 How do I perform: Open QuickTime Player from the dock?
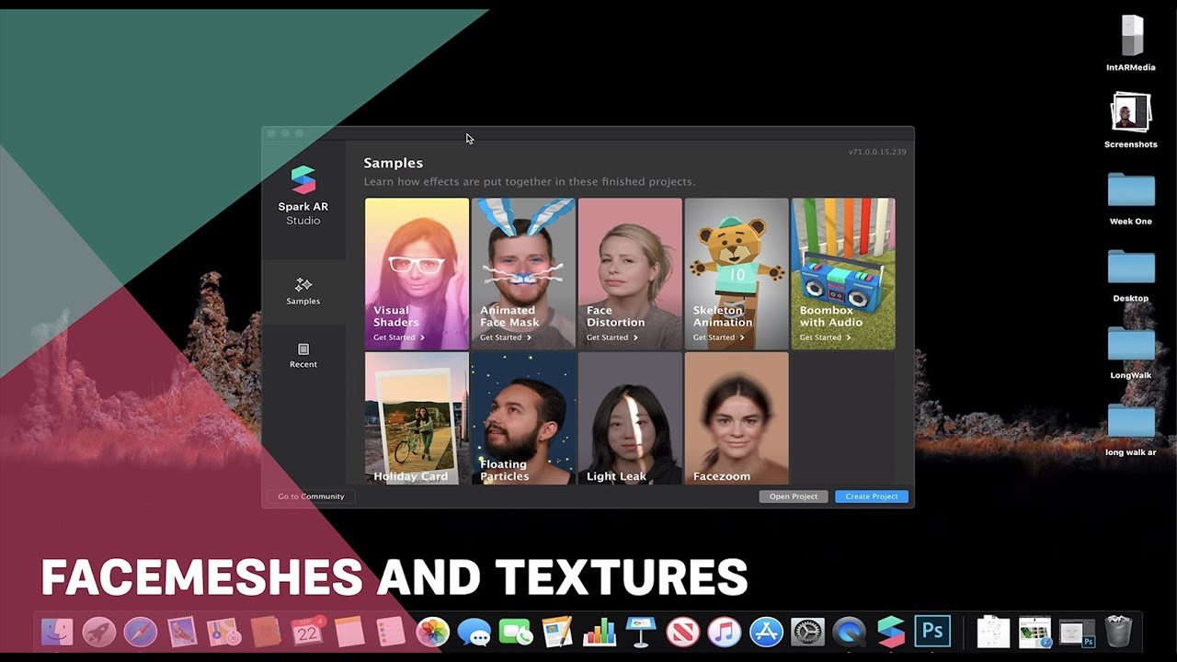pyautogui.click(x=849, y=632)
